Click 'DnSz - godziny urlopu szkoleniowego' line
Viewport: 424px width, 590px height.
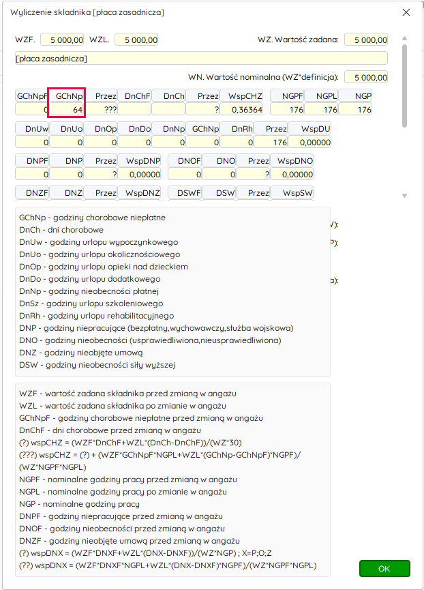coord(91,304)
